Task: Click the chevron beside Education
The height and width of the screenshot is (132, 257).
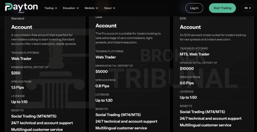Action: tap(77, 8)
